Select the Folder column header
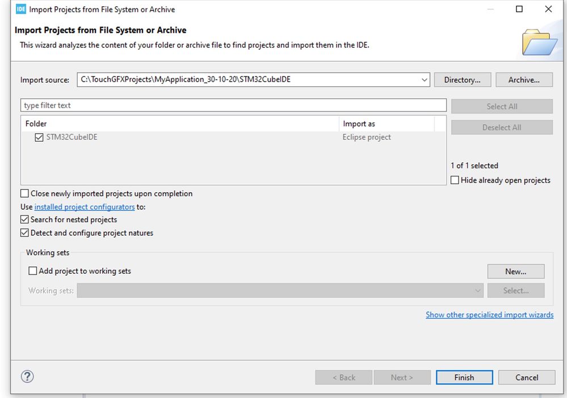Image resolution: width=567 pixels, height=398 pixels. tap(180, 124)
